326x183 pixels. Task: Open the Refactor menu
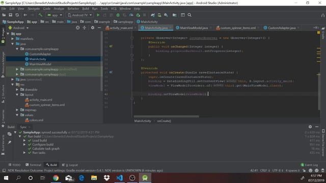[x=73, y=9]
